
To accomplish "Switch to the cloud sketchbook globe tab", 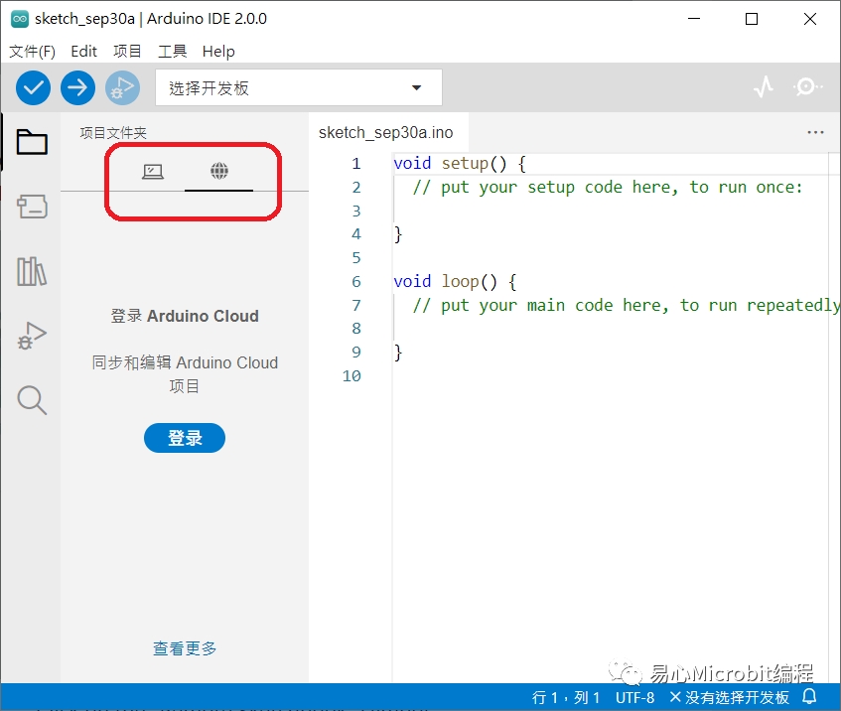I will click(x=219, y=172).
